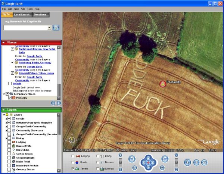The width and height of the screenshot is (224, 174).
Task: Check the Coffee Shops layer
Action: tap(9, 153)
